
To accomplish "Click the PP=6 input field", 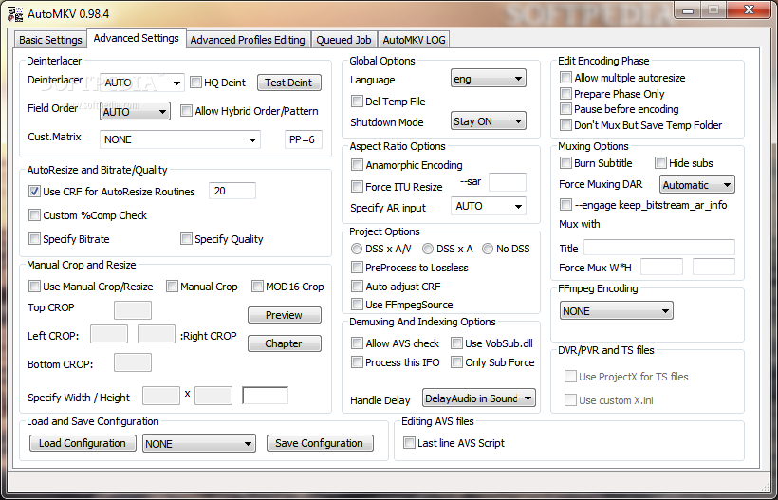I will (304, 139).
